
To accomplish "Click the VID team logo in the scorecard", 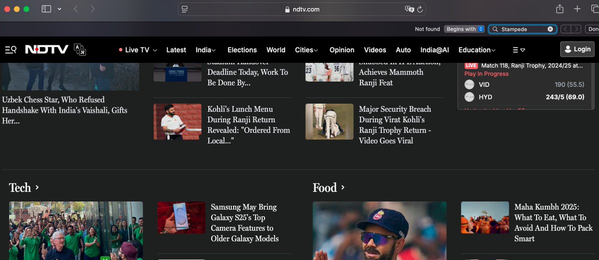I will point(469,84).
